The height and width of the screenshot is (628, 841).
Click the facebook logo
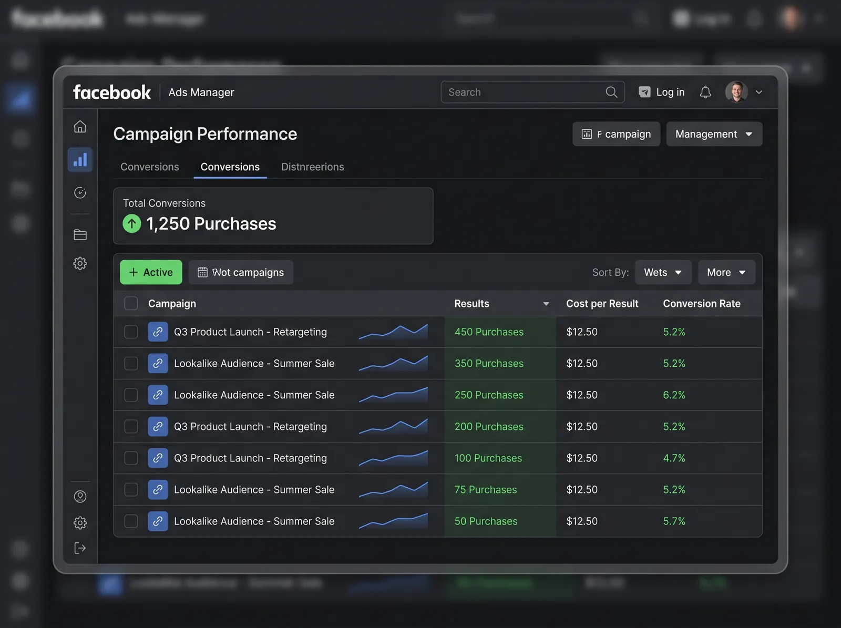pyautogui.click(x=112, y=92)
